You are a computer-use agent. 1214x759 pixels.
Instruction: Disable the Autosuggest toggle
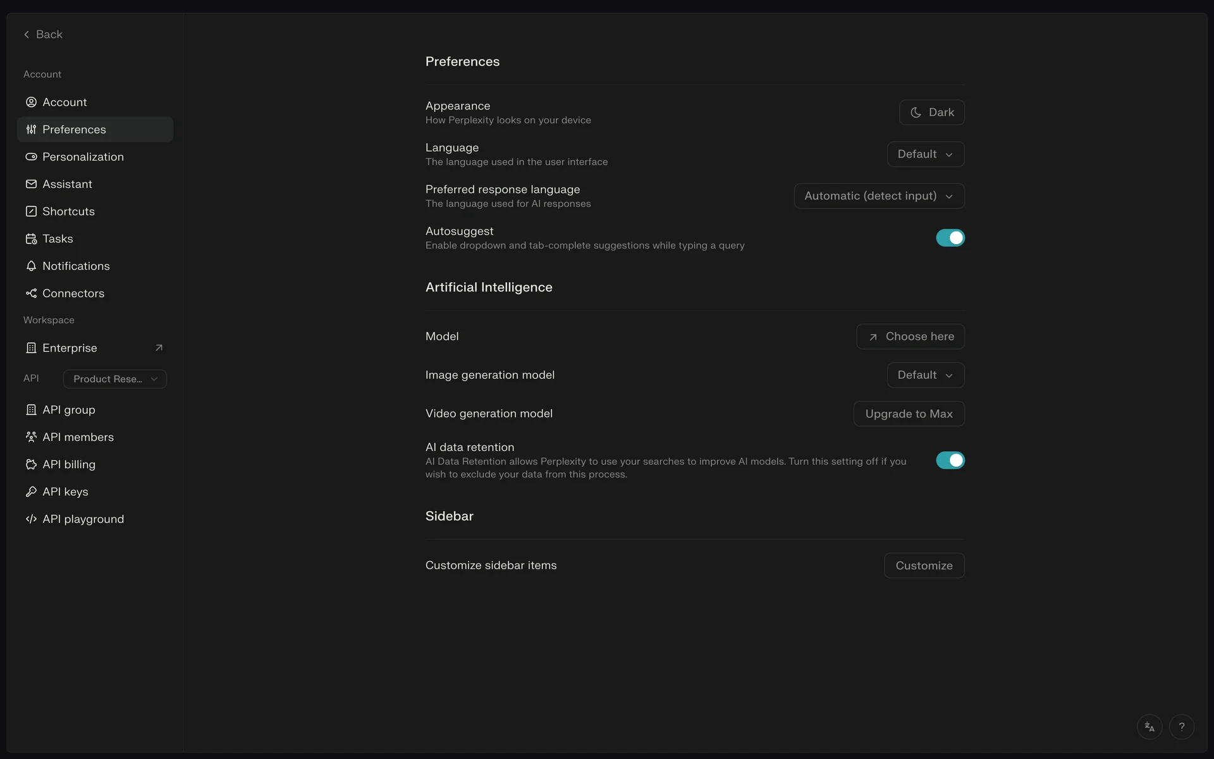click(950, 238)
